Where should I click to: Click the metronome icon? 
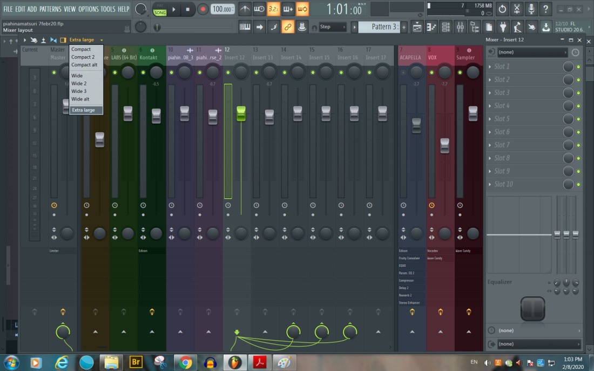(x=245, y=9)
